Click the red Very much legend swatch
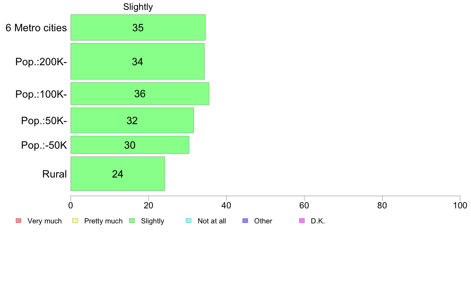Viewport: 471px width, 291px height. click(19, 221)
